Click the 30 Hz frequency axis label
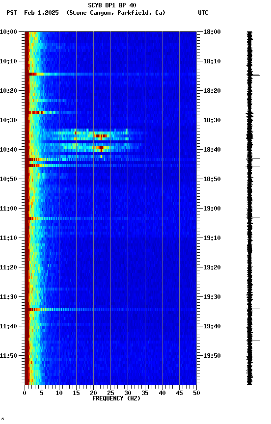 [x=128, y=393]
